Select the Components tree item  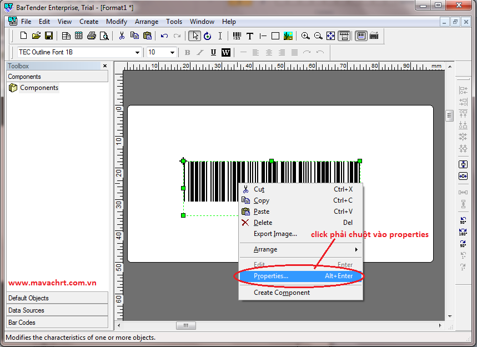(x=39, y=88)
